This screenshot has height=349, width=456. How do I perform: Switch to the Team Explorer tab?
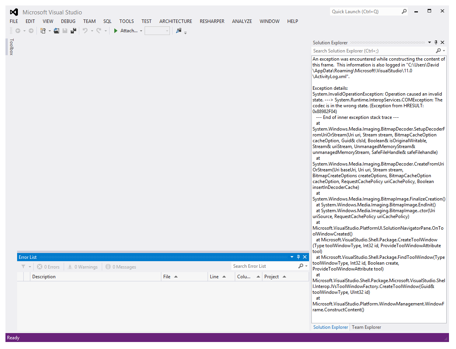point(367,327)
